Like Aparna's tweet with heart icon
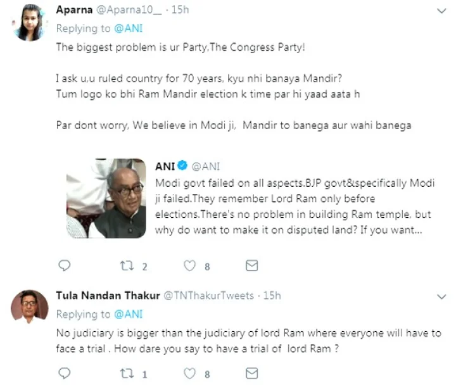 click(x=189, y=265)
